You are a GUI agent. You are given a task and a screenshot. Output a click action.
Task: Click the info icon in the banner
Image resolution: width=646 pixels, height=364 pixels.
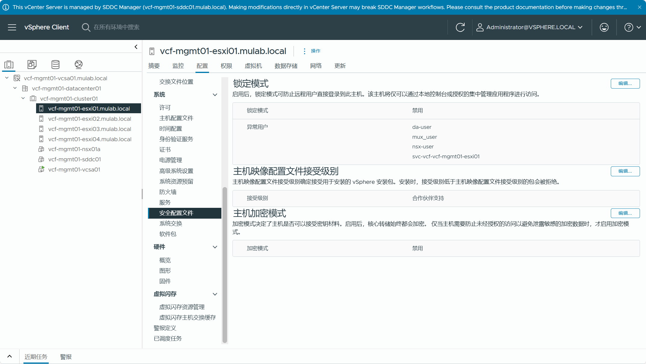[x=6, y=7]
